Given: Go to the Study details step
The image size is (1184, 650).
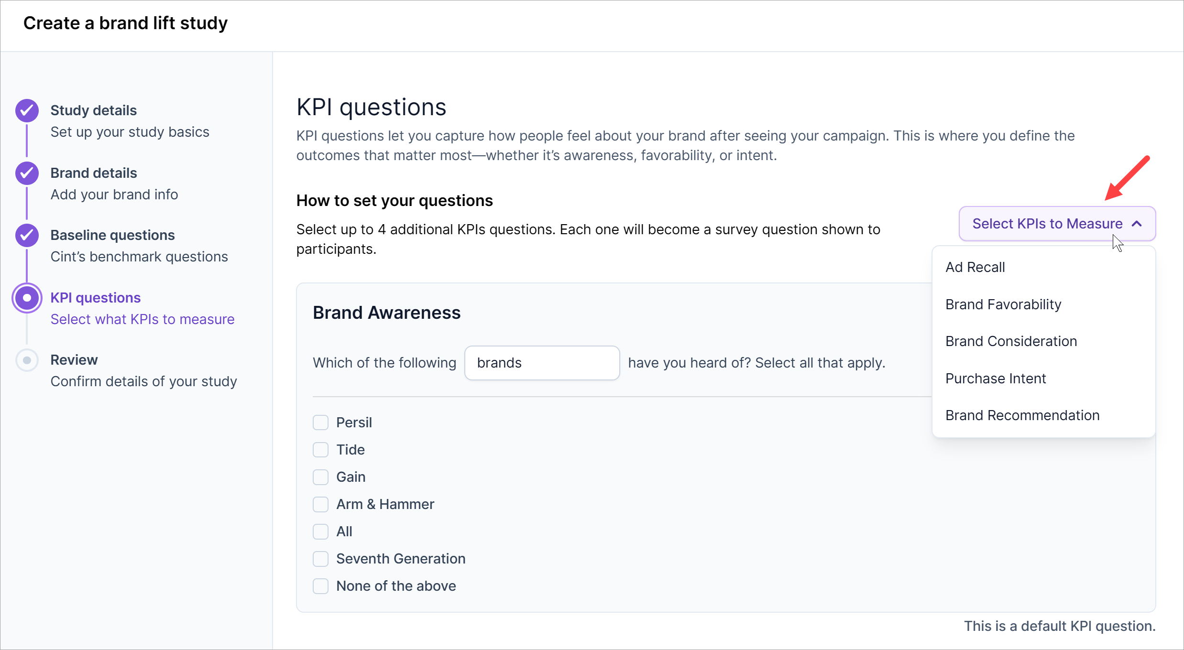Looking at the screenshot, I should tap(94, 110).
